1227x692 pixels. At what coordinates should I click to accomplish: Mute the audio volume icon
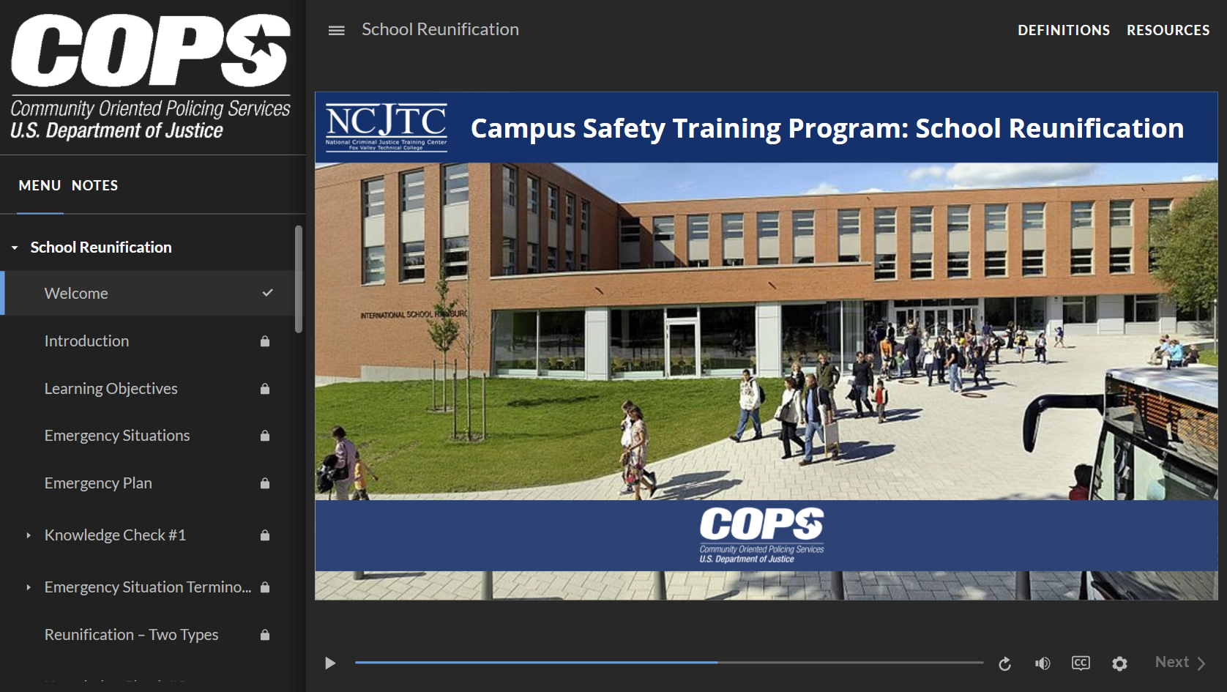pyautogui.click(x=1043, y=663)
